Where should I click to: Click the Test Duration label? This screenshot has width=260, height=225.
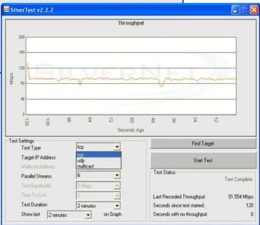tap(34, 205)
